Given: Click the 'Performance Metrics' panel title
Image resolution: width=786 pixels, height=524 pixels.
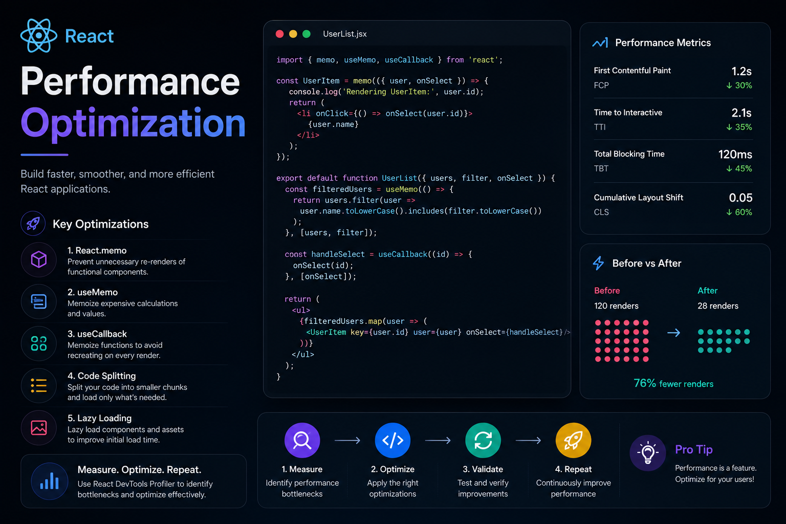Looking at the screenshot, I should coord(663,43).
